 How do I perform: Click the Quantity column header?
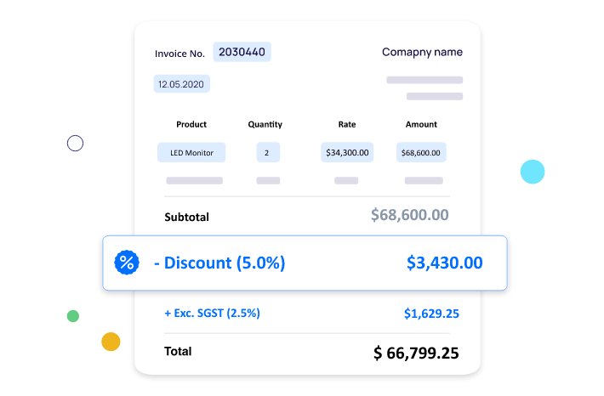(x=265, y=124)
